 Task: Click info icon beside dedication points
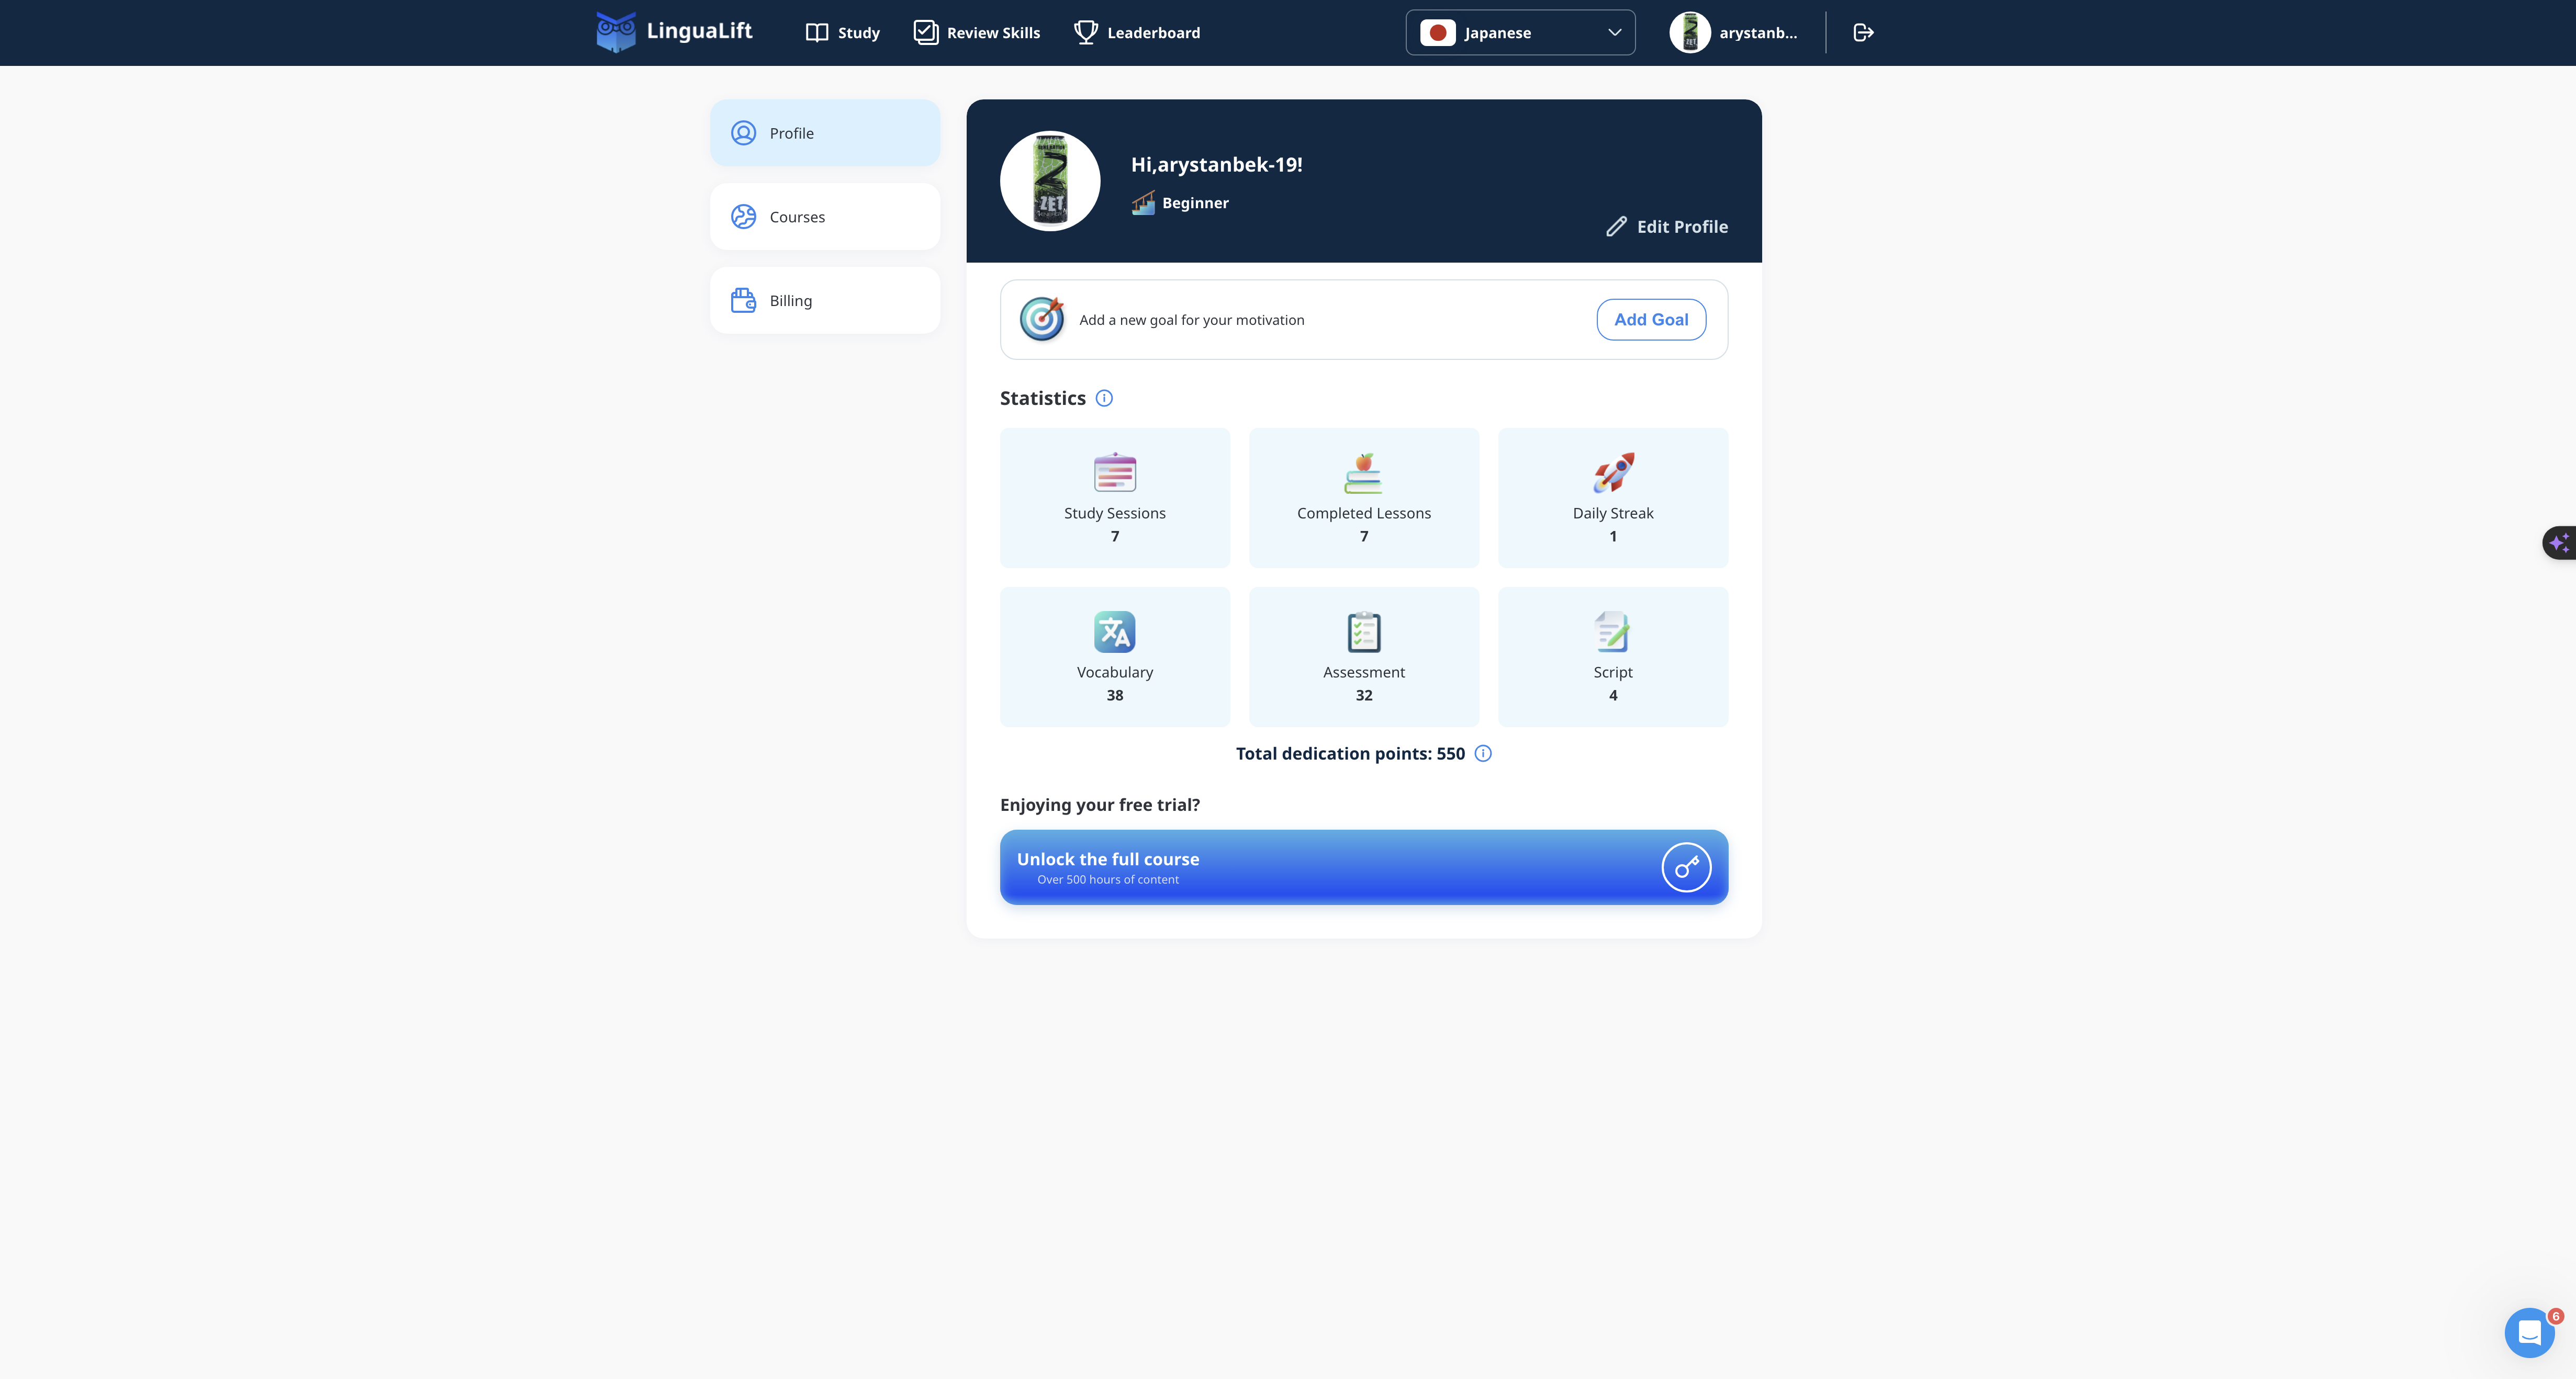(x=1483, y=753)
